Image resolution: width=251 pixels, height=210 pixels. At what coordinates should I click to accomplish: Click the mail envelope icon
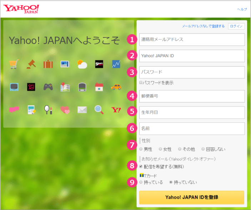pos(82,110)
